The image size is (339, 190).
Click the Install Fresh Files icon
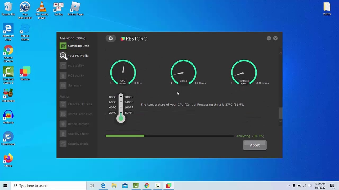pos(63,114)
